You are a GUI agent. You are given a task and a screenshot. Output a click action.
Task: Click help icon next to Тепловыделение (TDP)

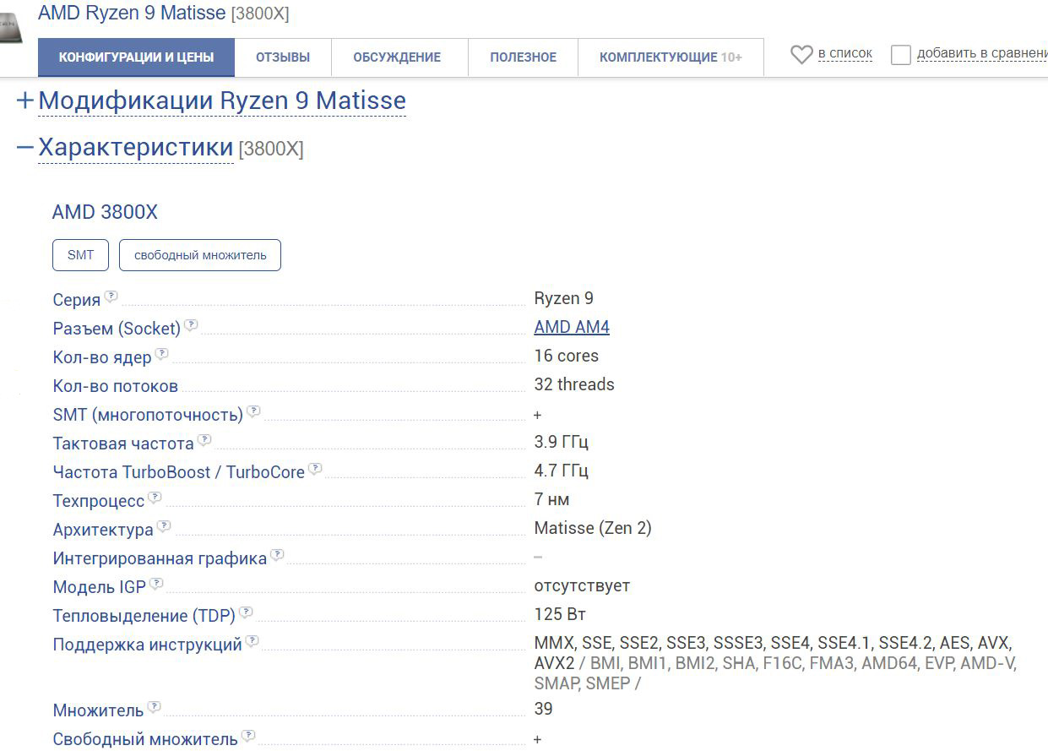click(246, 612)
